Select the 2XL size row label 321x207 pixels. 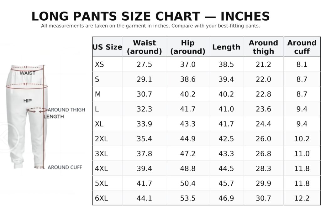click(101, 139)
